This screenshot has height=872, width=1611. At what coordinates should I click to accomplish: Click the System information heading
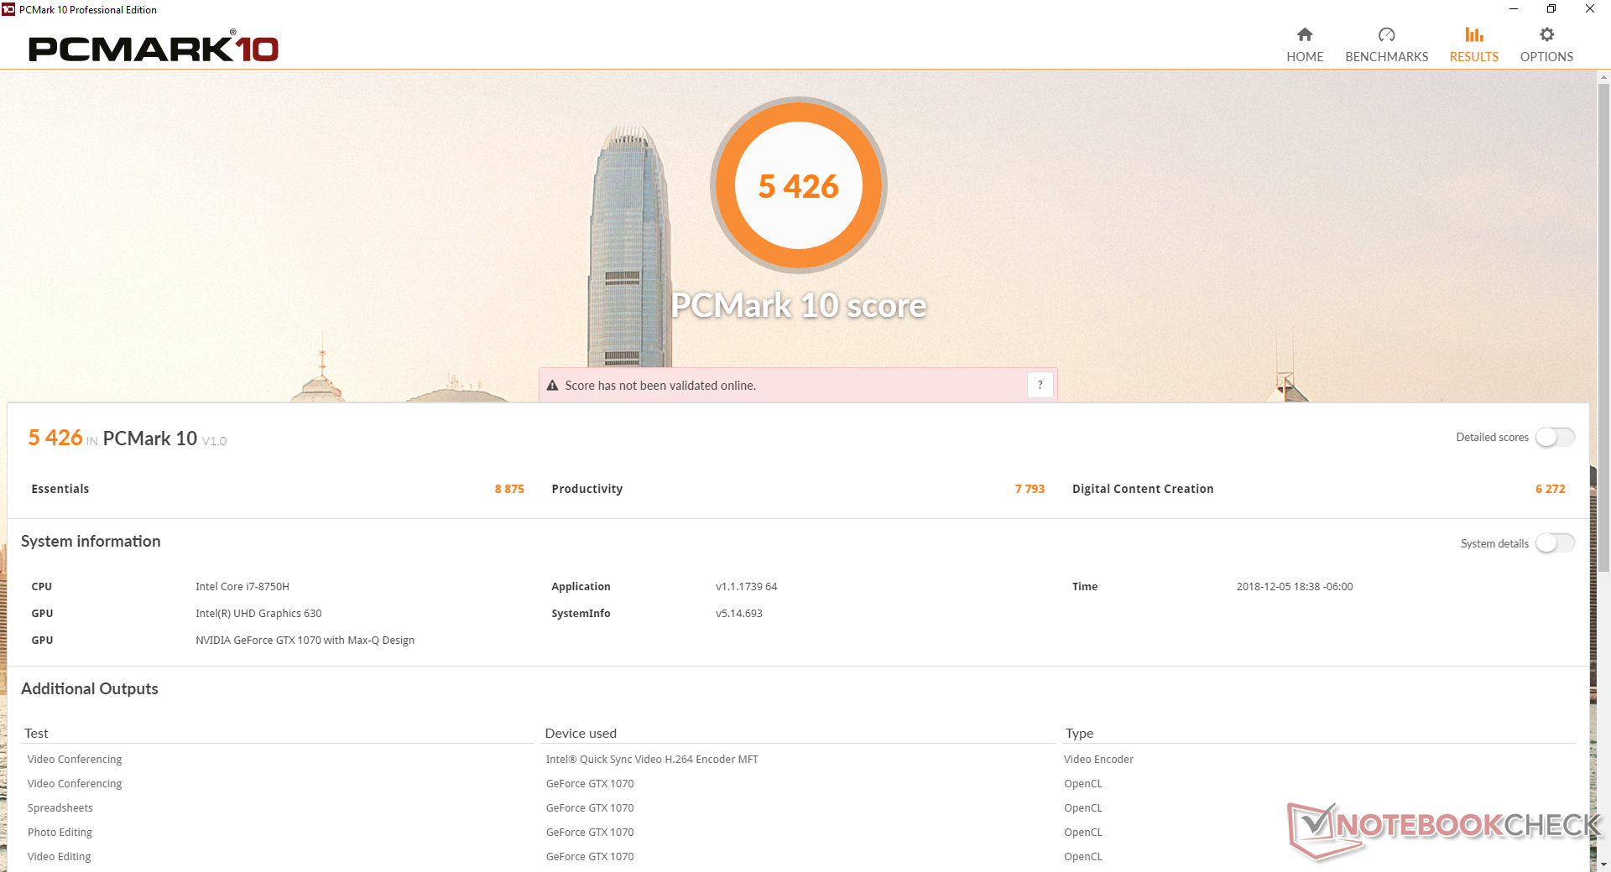pos(91,542)
